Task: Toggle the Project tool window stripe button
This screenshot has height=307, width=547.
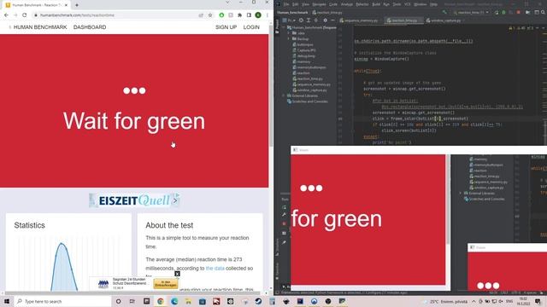Action: [x=277, y=26]
